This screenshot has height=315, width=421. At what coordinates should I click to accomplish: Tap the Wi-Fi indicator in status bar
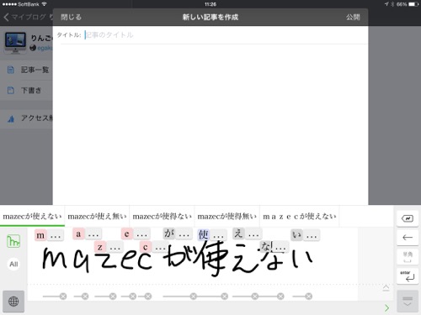click(44, 4)
